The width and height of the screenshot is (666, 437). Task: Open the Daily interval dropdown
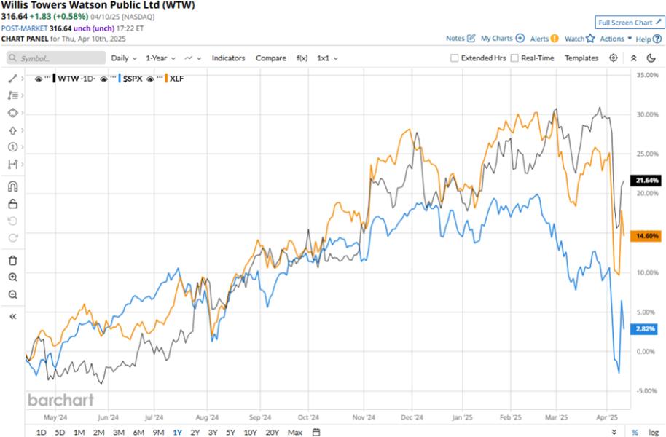coord(124,58)
